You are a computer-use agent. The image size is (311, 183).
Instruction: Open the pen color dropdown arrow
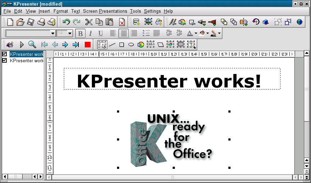coord(219,33)
